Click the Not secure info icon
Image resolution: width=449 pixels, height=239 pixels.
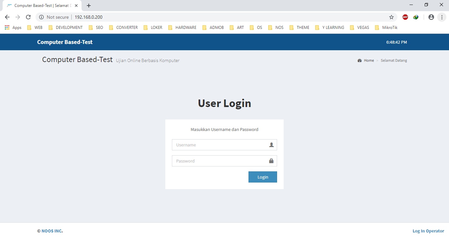pyautogui.click(x=41, y=17)
